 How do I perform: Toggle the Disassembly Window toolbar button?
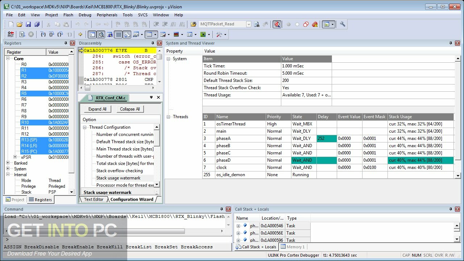[101, 34]
